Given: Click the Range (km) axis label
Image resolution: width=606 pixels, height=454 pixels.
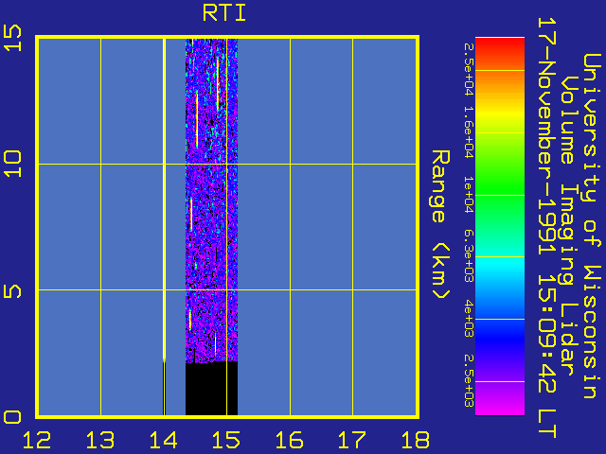Looking at the screenshot, I should pos(441,225).
